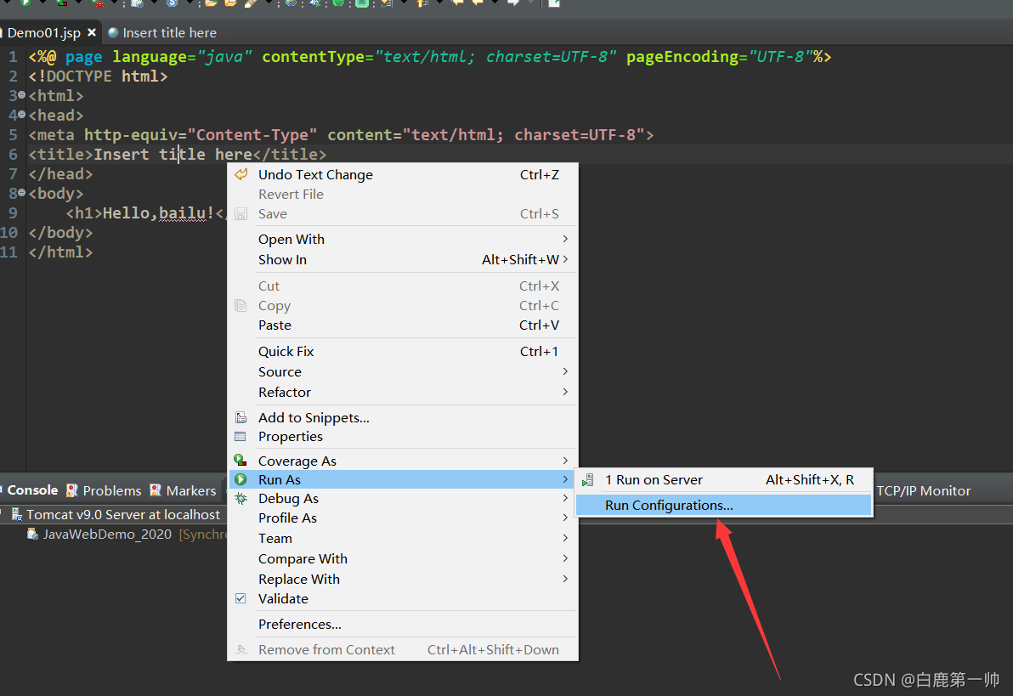This screenshot has width=1013, height=696.
Task: Choose Quick Fix from the context menu
Action: [403, 352]
